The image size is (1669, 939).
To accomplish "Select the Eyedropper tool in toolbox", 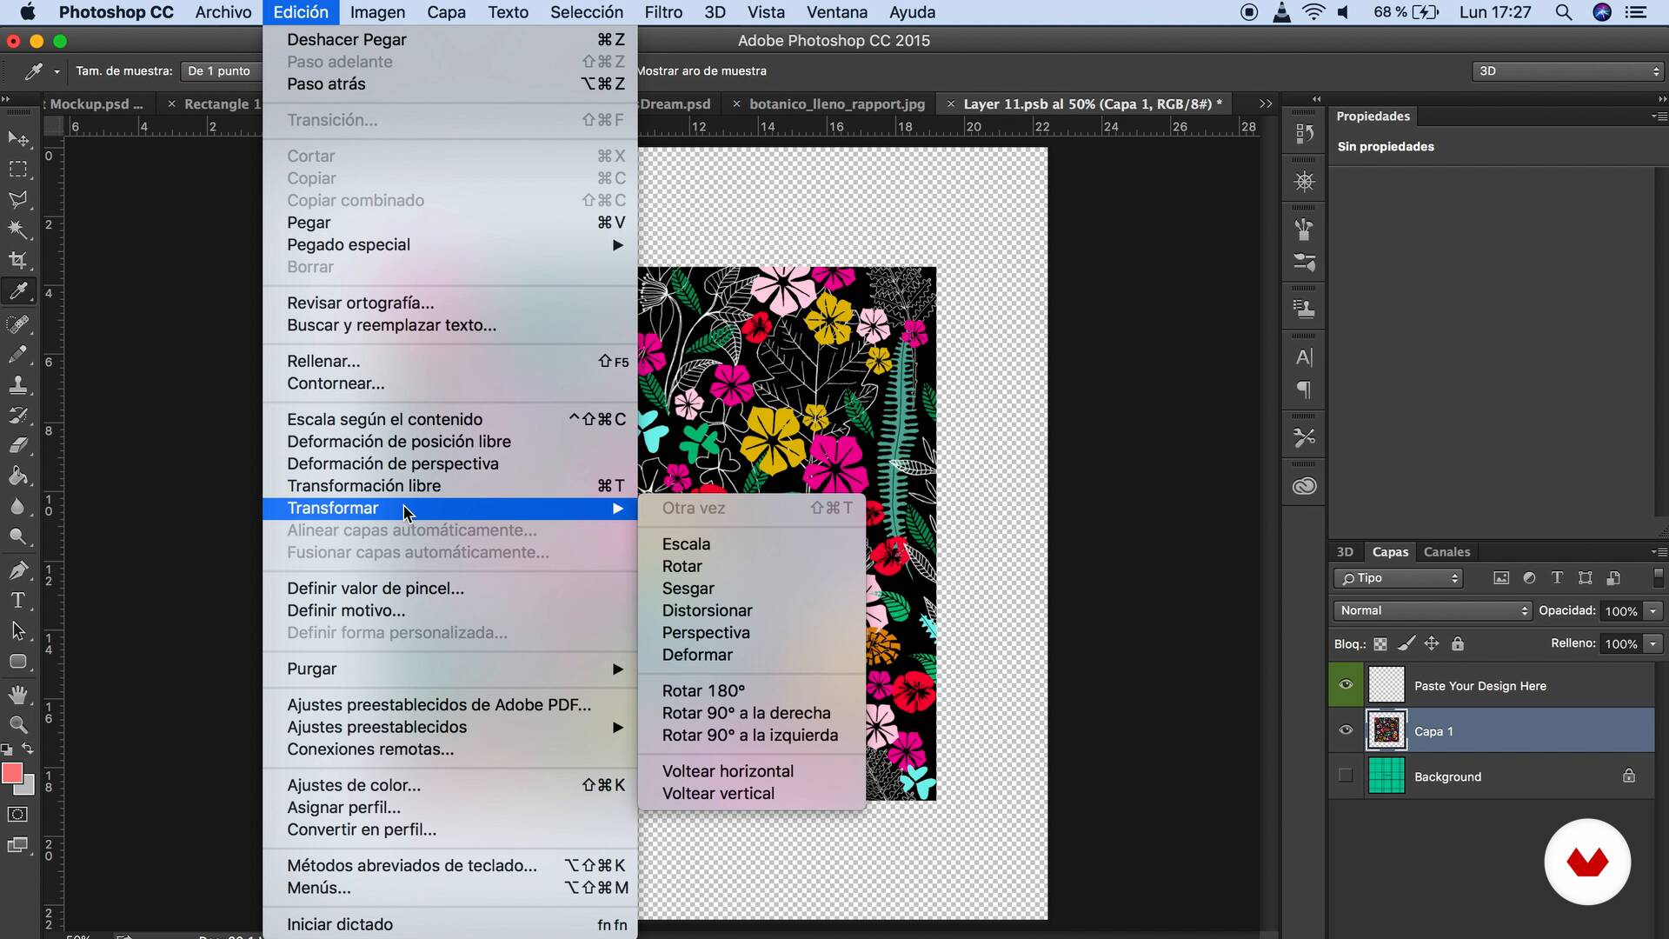I will (x=18, y=291).
